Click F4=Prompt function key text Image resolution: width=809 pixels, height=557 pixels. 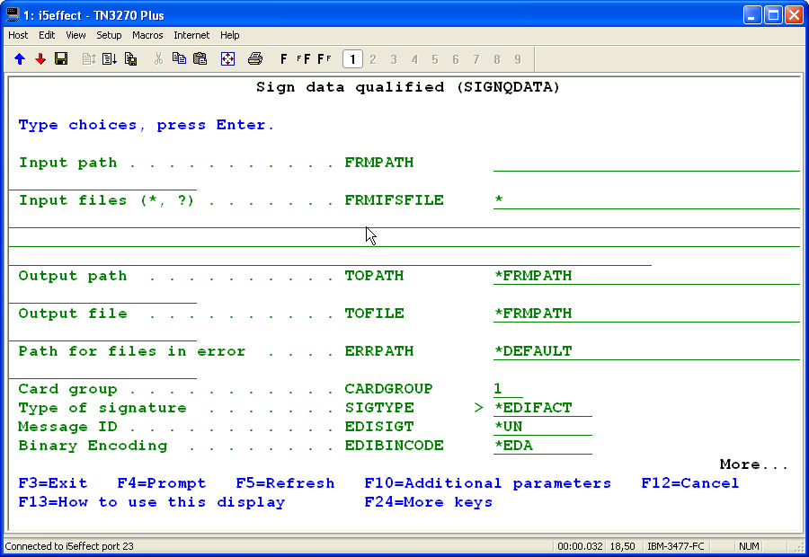point(162,483)
